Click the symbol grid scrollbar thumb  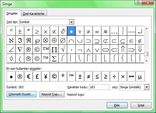coord(147,54)
